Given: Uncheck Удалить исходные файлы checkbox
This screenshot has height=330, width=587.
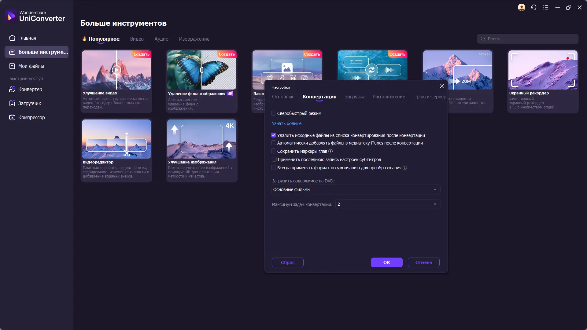Looking at the screenshot, I should 274,135.
